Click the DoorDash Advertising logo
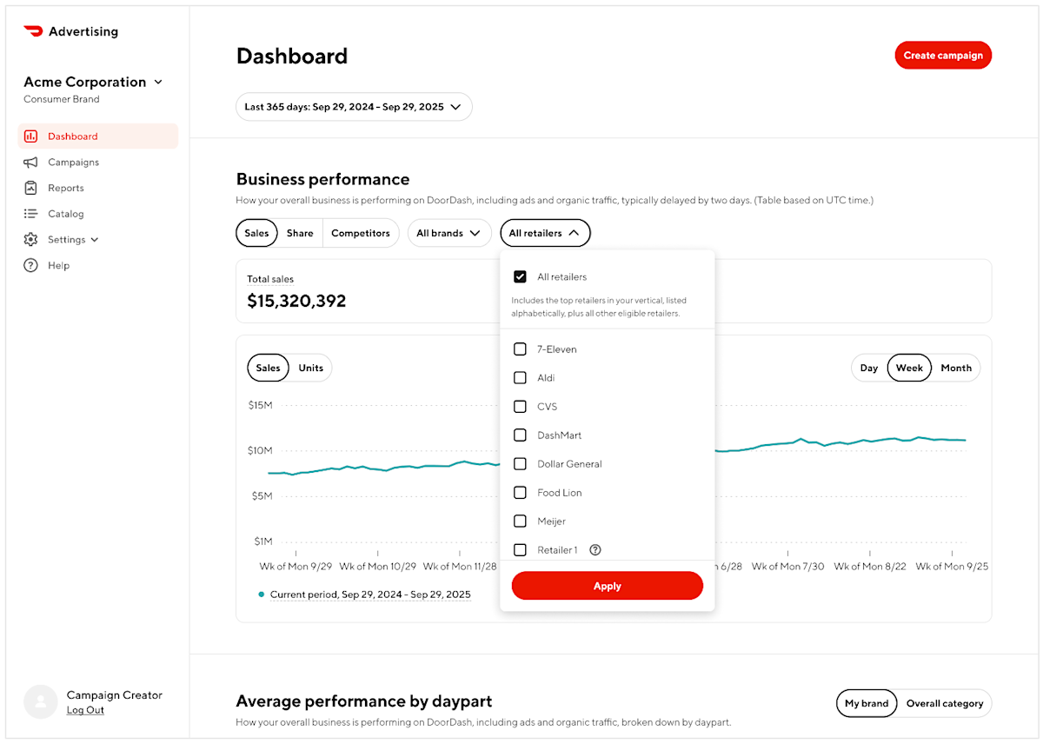The image size is (1043, 744). (x=70, y=31)
